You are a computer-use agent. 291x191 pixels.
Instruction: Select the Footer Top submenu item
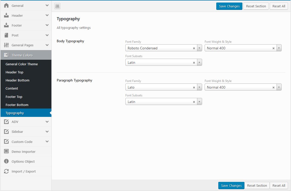pos(14,97)
